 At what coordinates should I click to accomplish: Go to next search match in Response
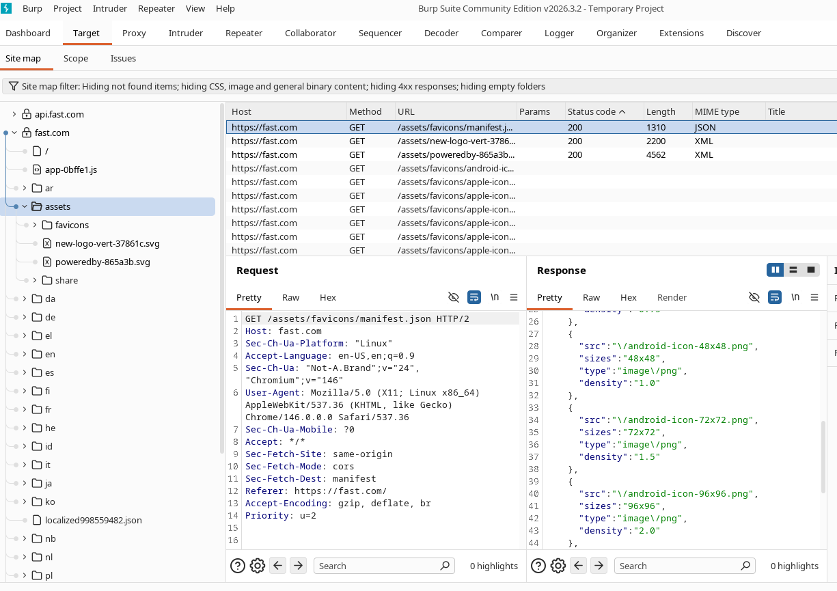(599, 566)
